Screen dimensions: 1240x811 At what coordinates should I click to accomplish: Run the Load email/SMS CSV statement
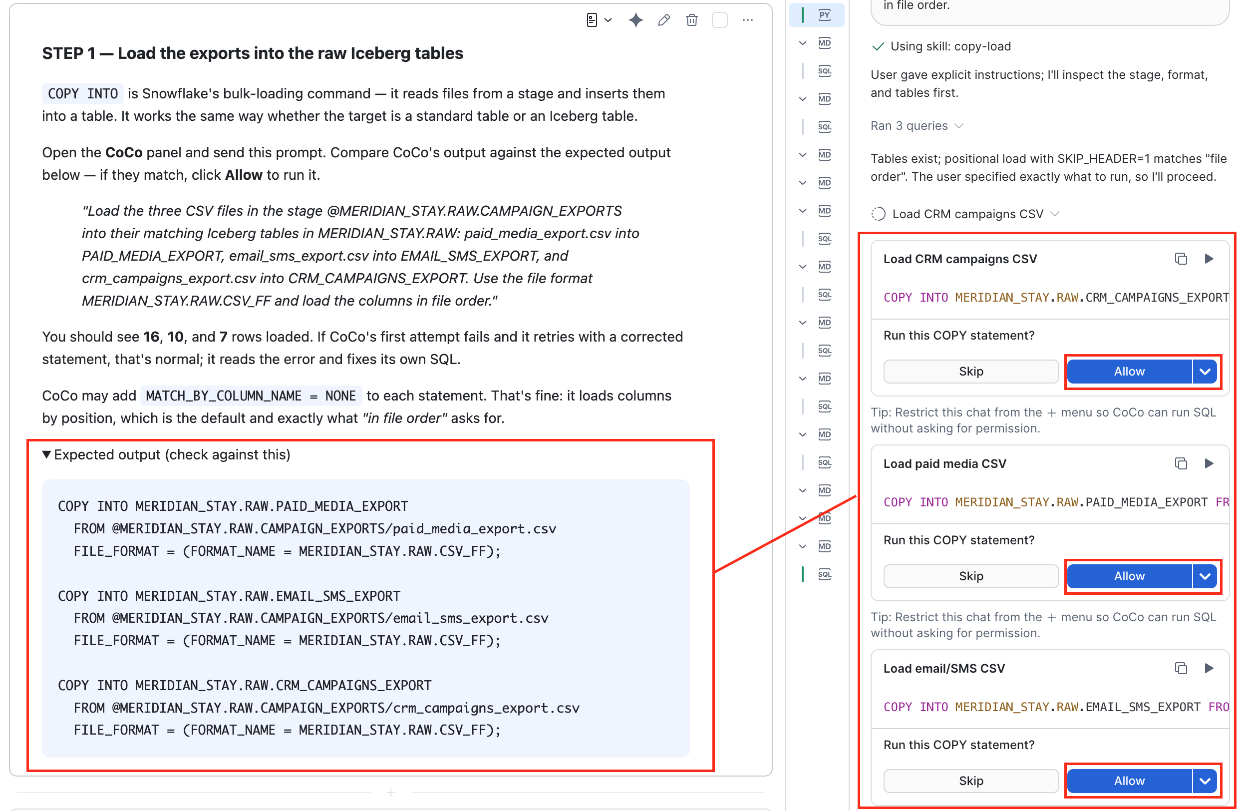[1209, 669]
